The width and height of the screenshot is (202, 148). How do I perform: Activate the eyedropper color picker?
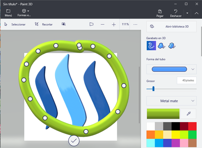[x=188, y=114]
